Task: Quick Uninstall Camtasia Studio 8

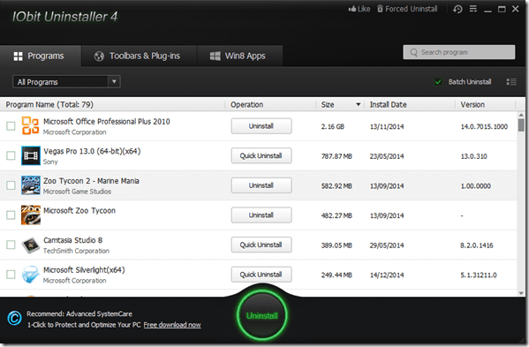Action: point(261,245)
